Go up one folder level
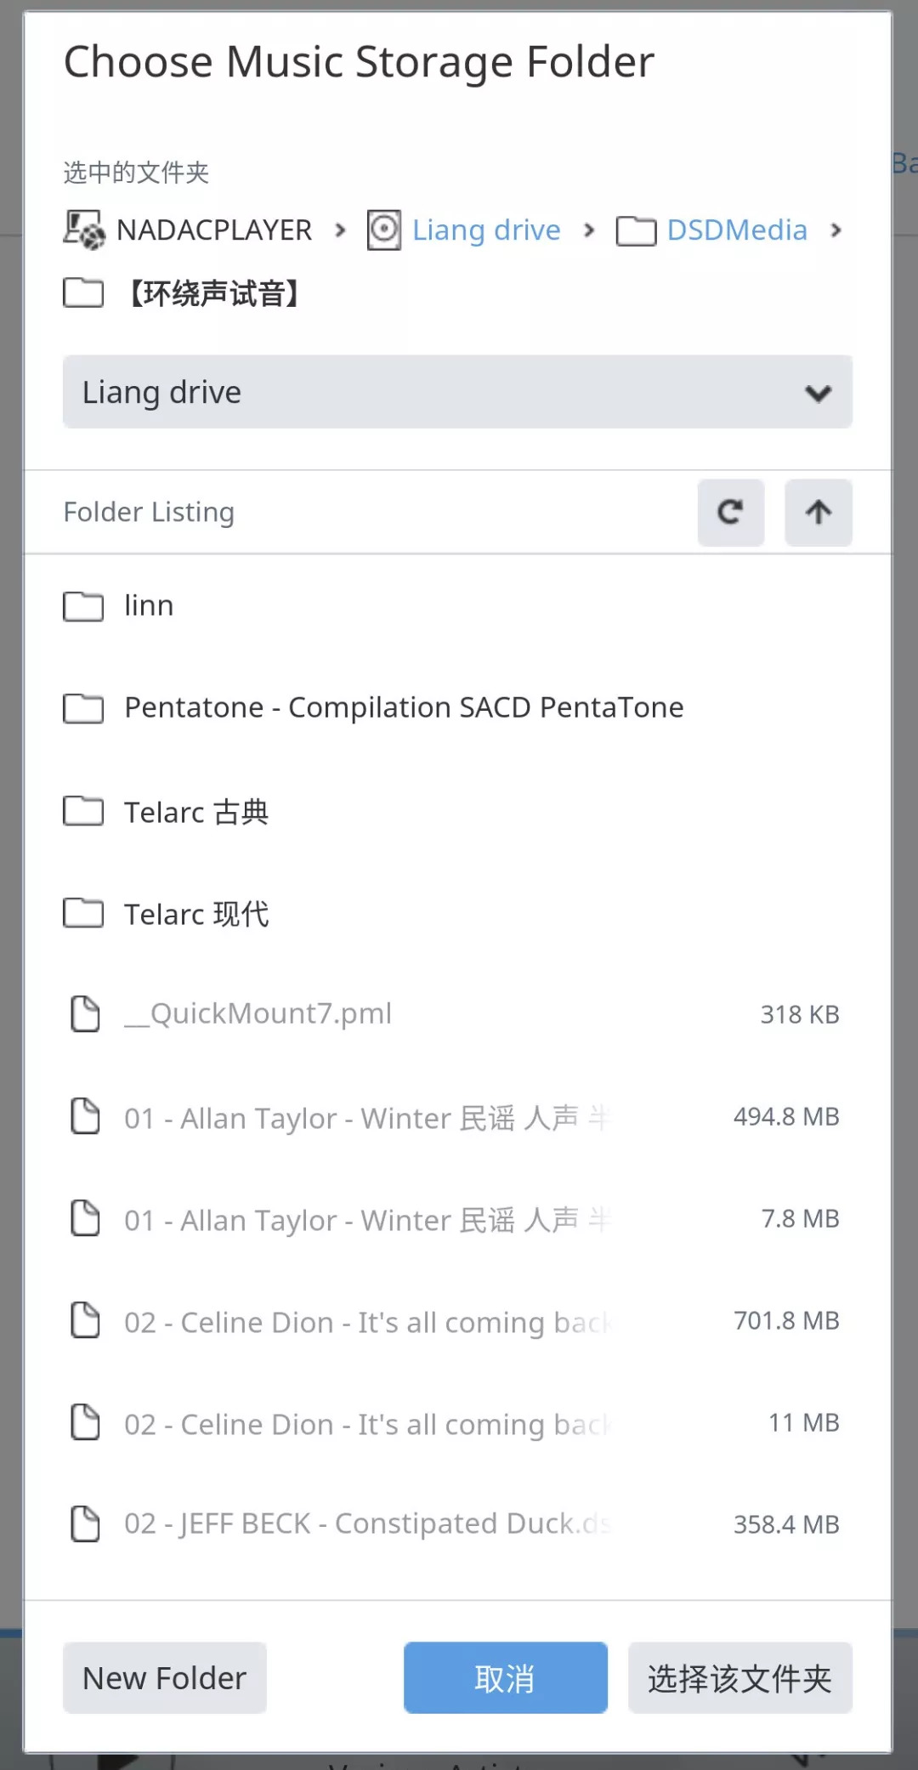The image size is (918, 1770). coord(818,512)
